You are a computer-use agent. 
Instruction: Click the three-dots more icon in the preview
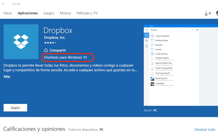(193, 30)
